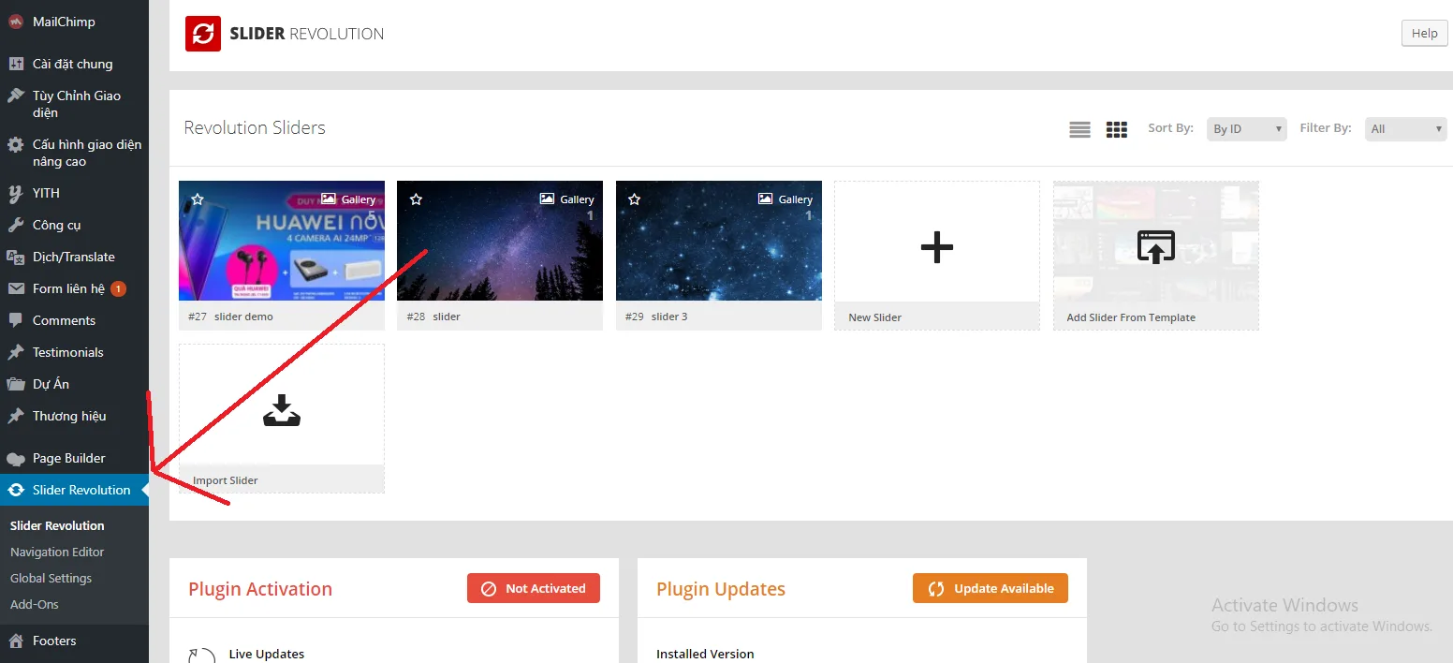
Task: Open the Sort By dropdown
Action: 1247,129
